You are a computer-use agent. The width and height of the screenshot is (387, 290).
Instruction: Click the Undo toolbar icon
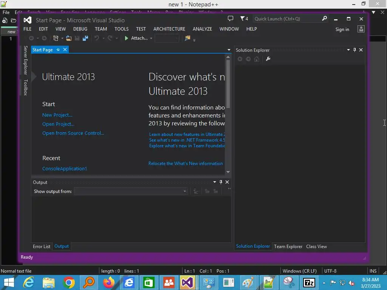click(97, 38)
